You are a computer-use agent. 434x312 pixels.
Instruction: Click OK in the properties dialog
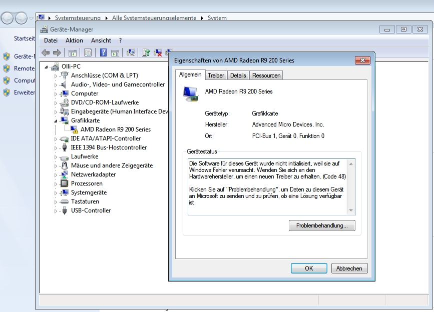tap(309, 268)
